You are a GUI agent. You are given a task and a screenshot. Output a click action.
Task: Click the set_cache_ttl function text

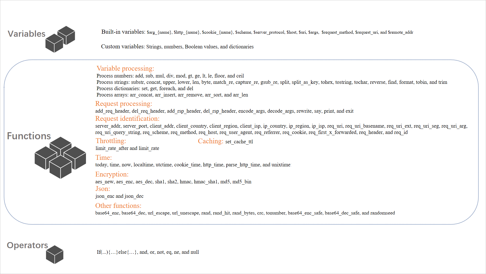click(239, 142)
